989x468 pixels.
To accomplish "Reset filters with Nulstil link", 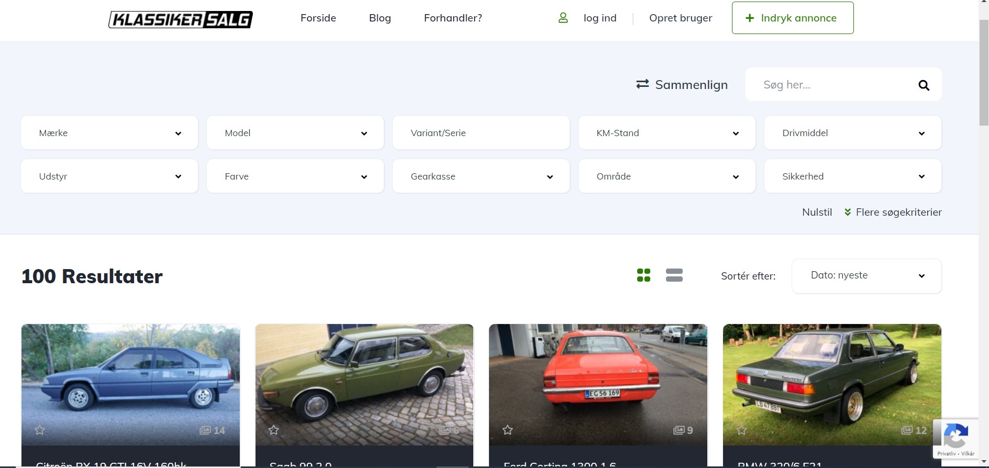I will tap(817, 212).
